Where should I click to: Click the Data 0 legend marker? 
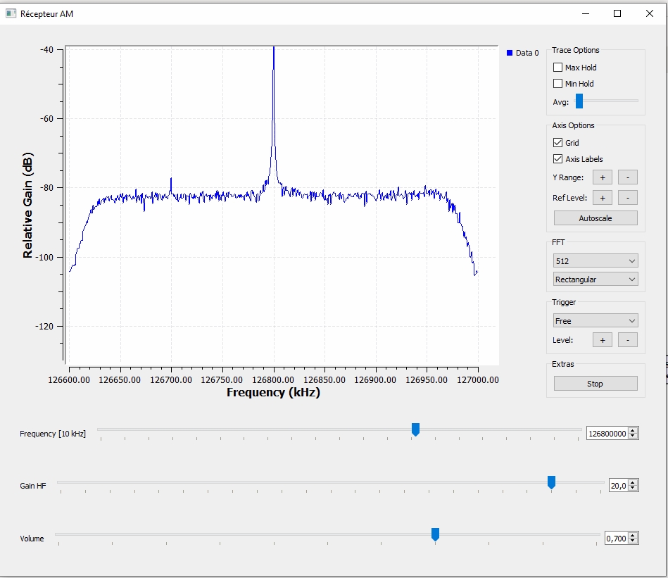510,53
